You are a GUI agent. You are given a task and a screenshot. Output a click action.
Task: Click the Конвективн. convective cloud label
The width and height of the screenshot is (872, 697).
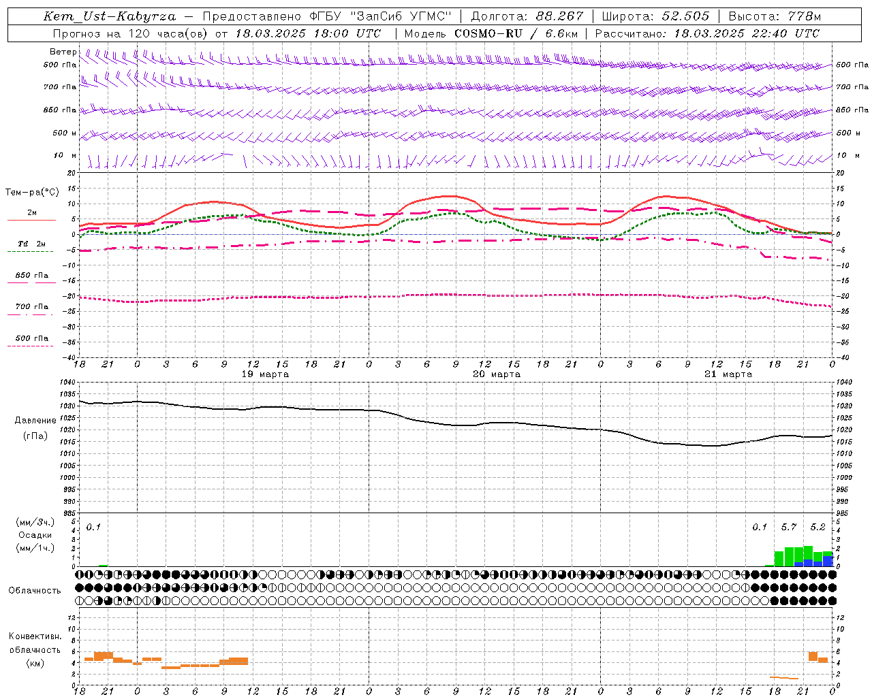(35, 636)
